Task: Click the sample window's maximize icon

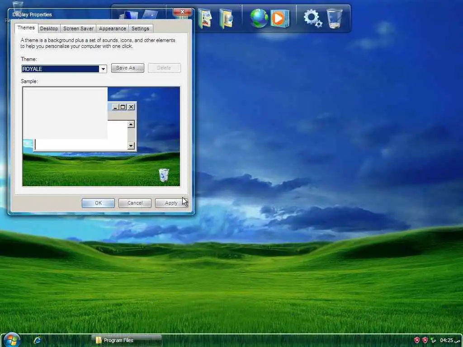Action: pyautogui.click(x=123, y=107)
